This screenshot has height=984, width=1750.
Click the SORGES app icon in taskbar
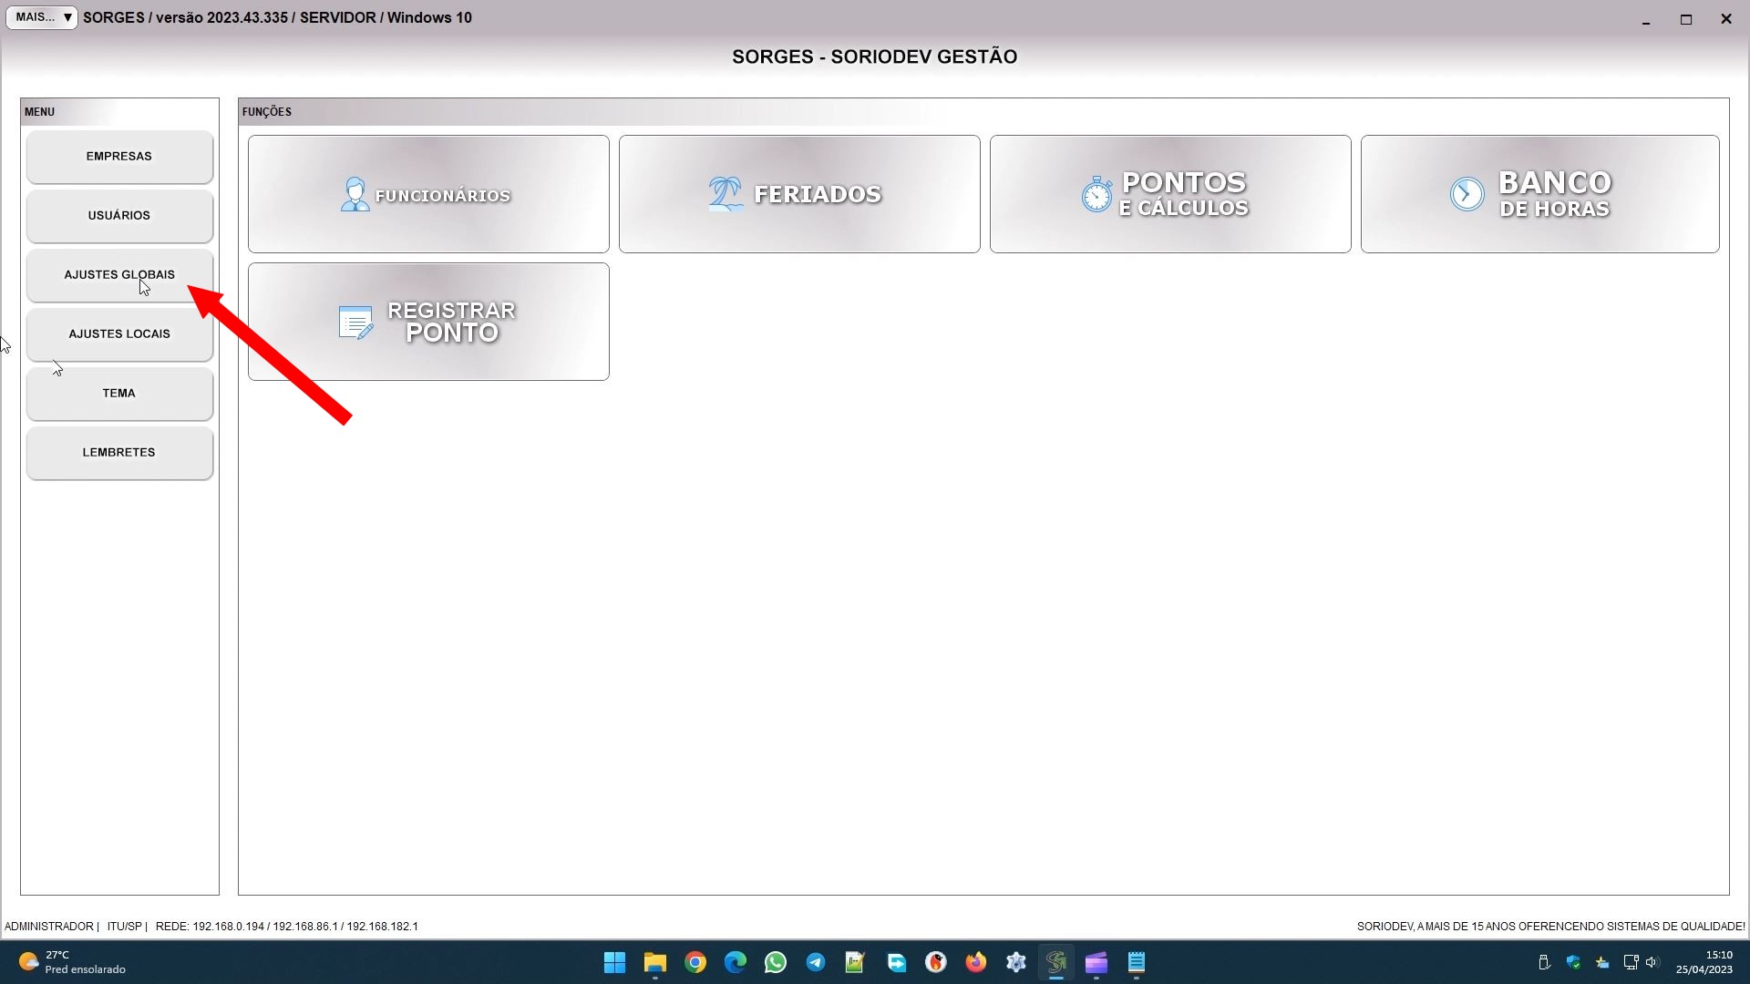tap(1056, 962)
